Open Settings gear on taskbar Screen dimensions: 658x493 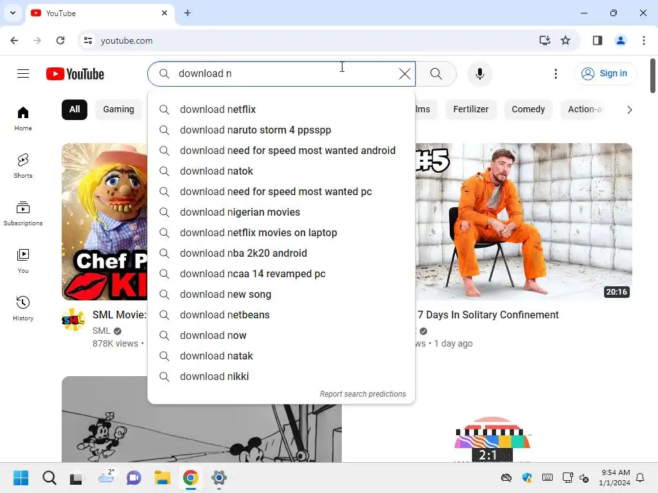point(218,478)
